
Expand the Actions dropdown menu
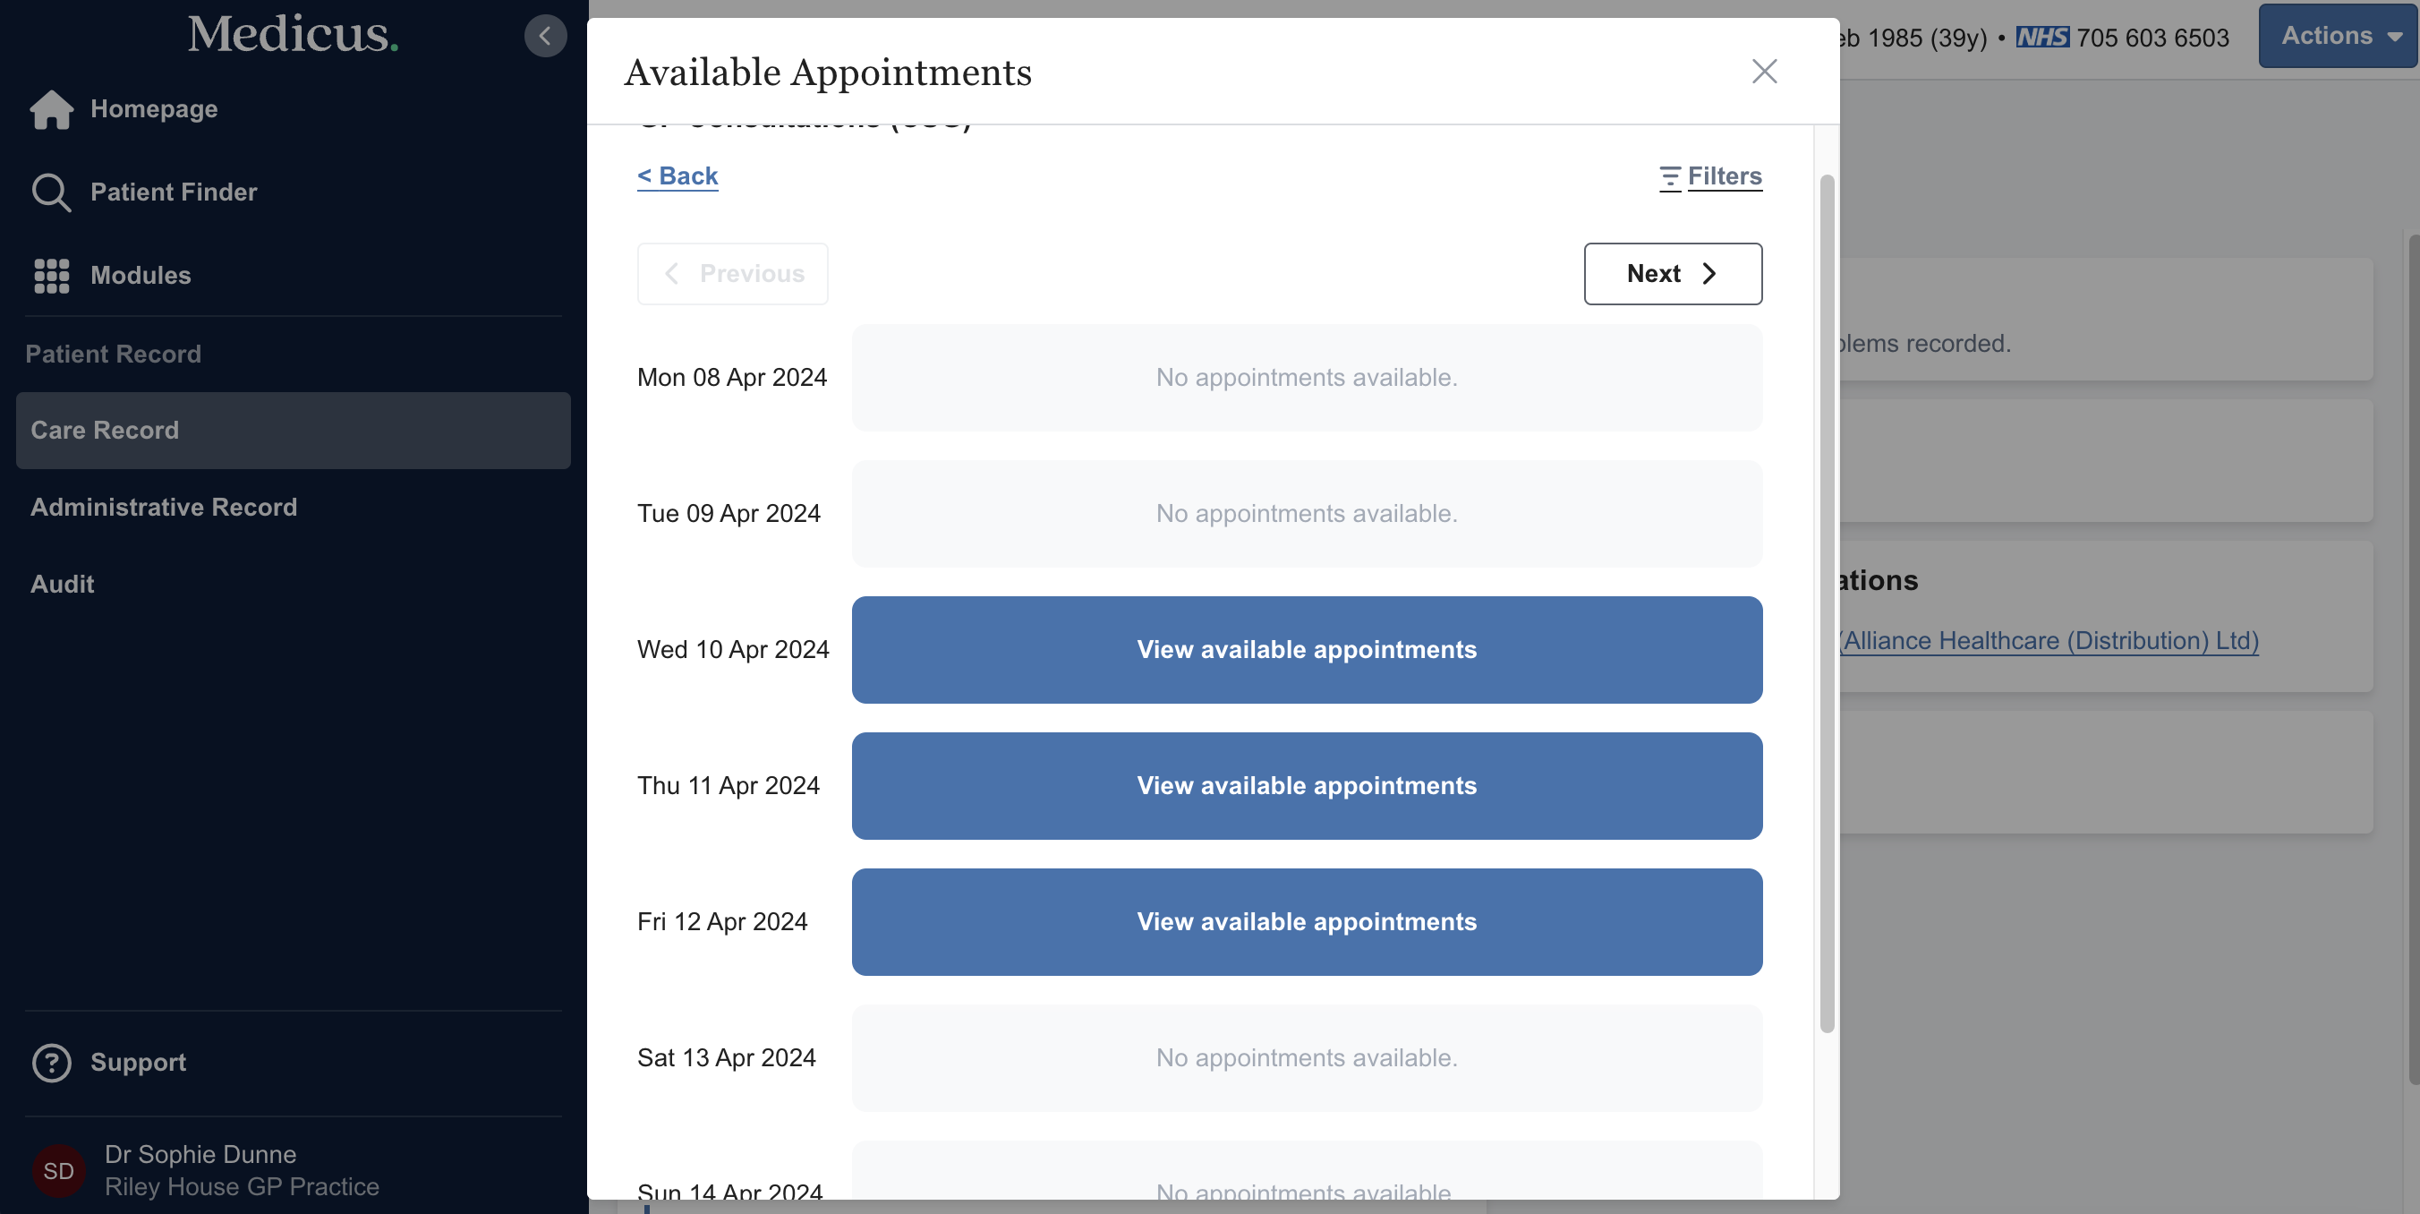click(x=2339, y=36)
